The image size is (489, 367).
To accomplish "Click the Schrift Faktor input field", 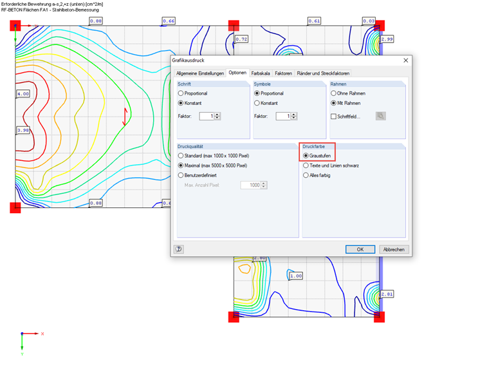I will [207, 116].
